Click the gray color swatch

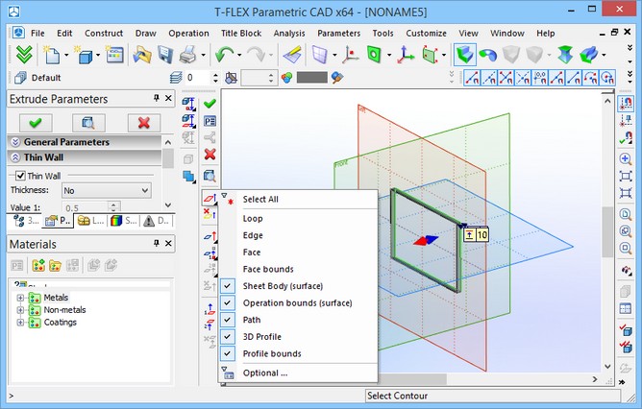click(312, 78)
